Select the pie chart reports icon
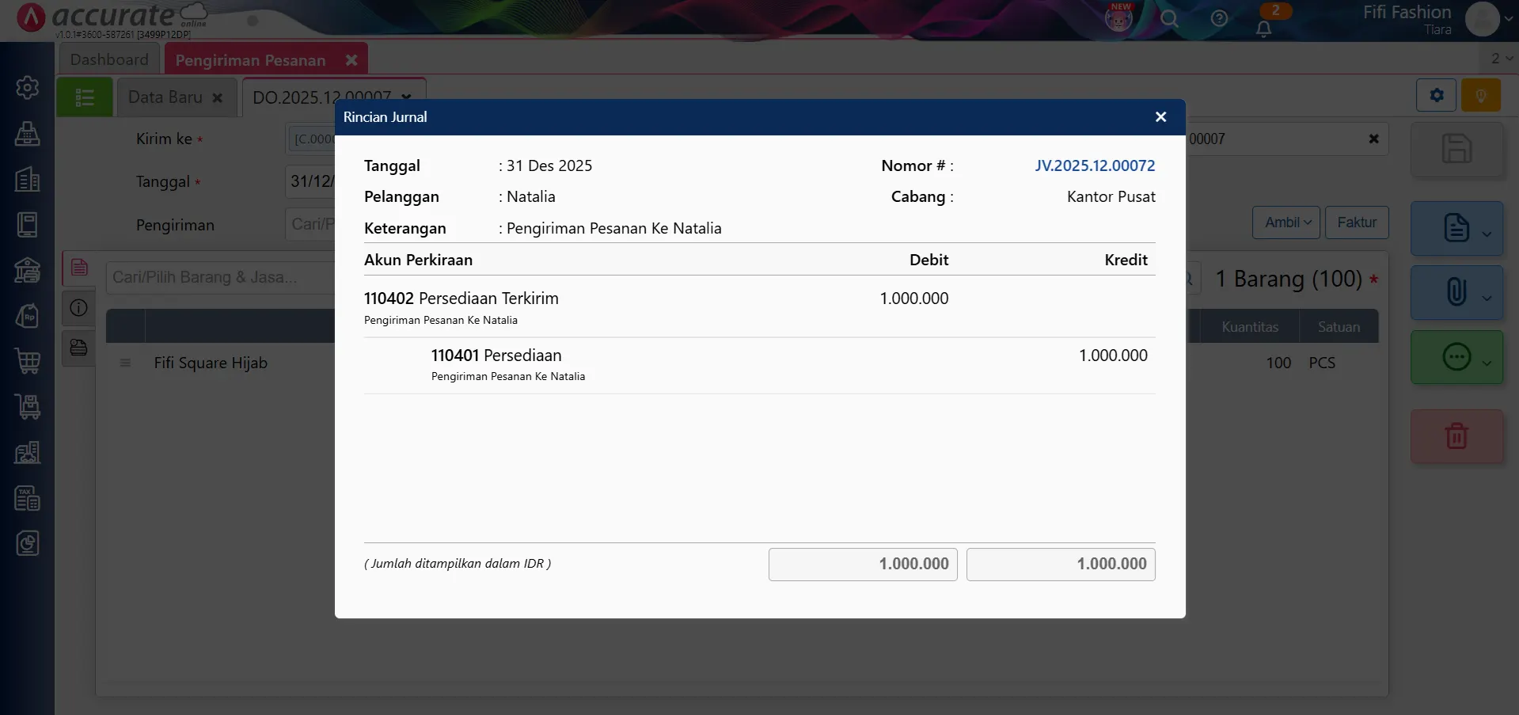Viewport: 1519px width, 715px height. tap(28, 543)
